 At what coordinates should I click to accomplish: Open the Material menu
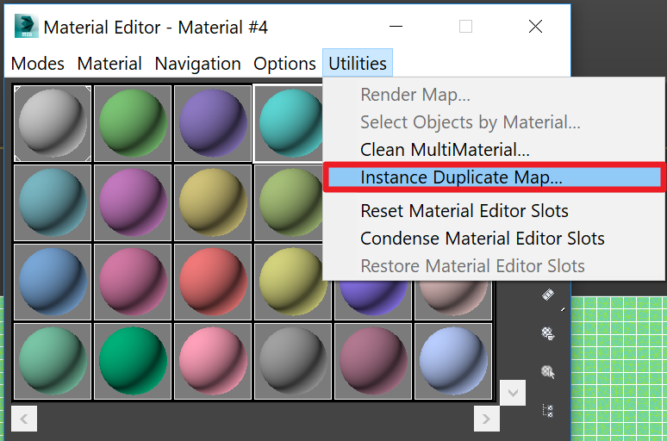(x=109, y=64)
